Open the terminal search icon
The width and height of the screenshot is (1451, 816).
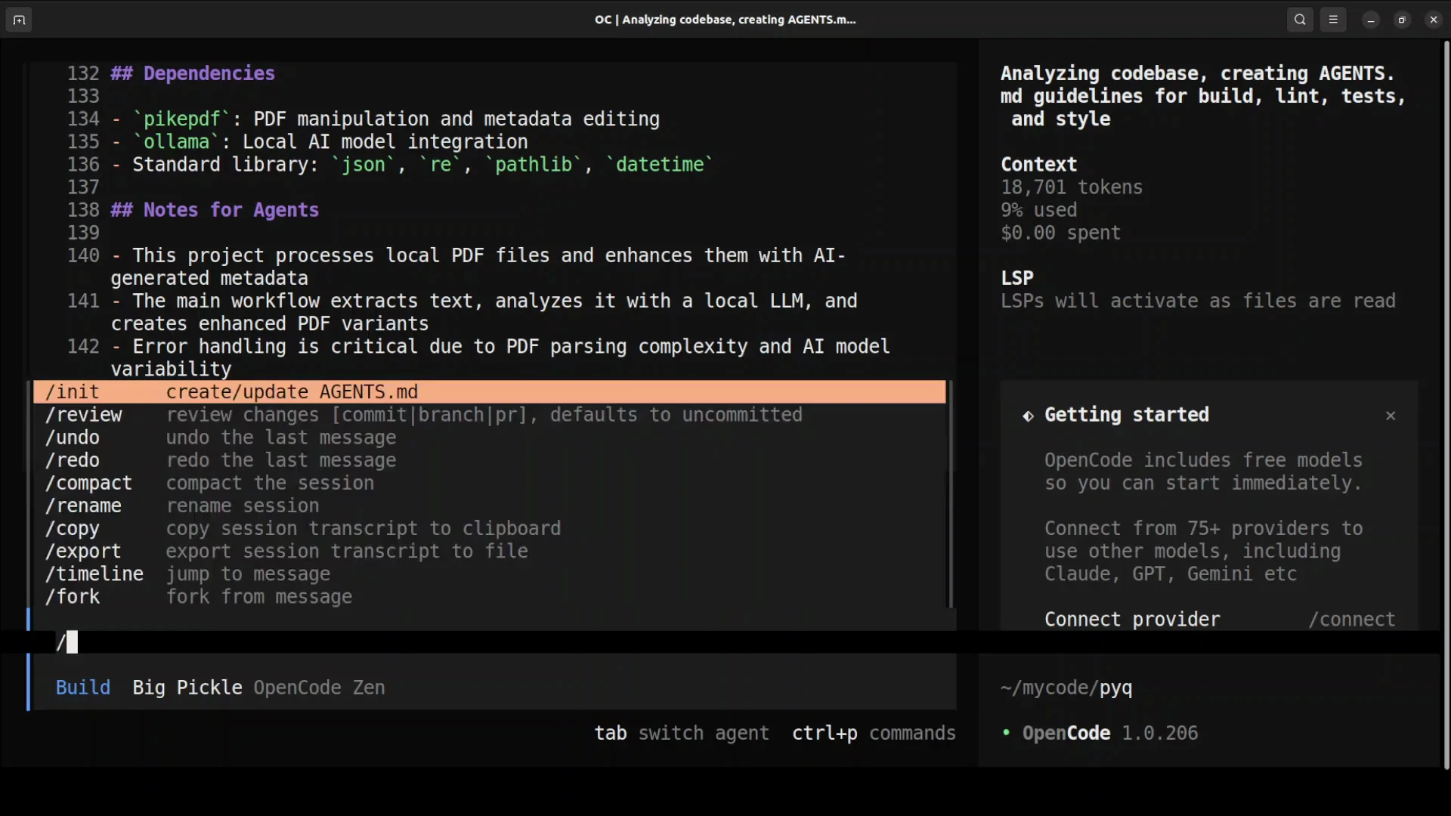pos(1300,20)
